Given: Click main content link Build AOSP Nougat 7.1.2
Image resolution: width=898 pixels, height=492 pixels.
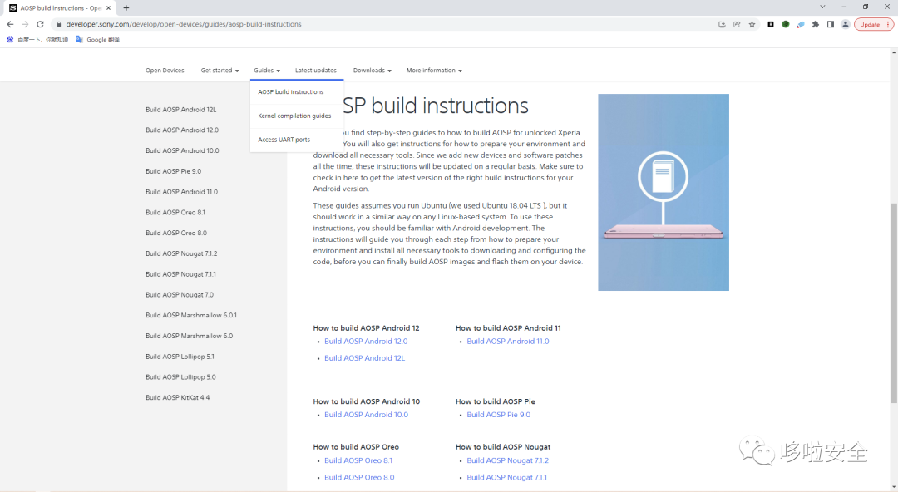Looking at the screenshot, I should (508, 460).
